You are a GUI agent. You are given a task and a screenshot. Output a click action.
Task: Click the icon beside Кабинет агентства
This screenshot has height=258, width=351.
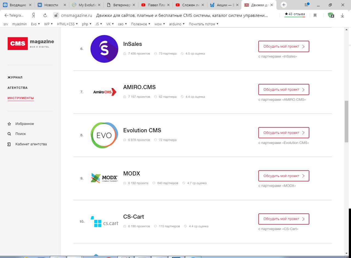(x=9, y=144)
